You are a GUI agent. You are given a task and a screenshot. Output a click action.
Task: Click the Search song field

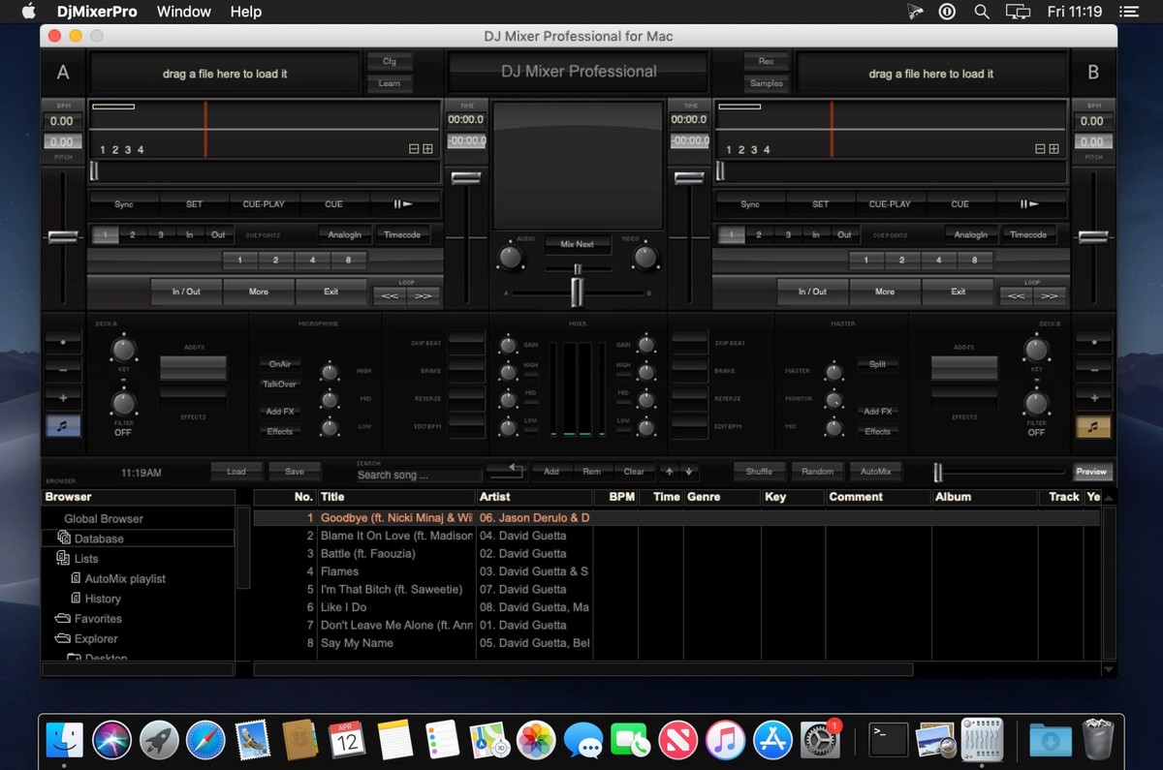418,475
